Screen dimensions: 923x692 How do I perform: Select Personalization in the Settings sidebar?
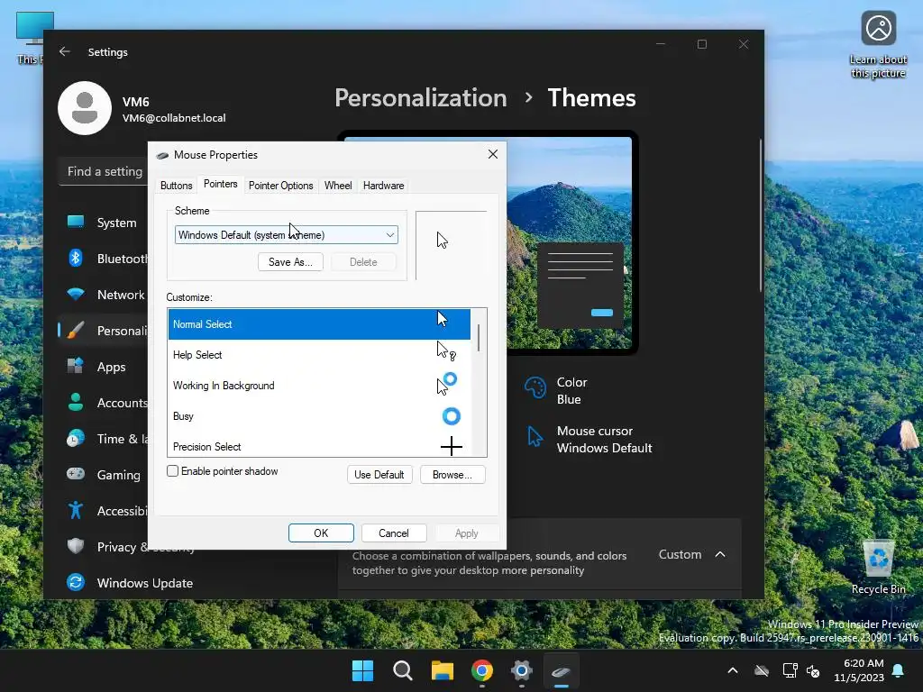(x=103, y=331)
